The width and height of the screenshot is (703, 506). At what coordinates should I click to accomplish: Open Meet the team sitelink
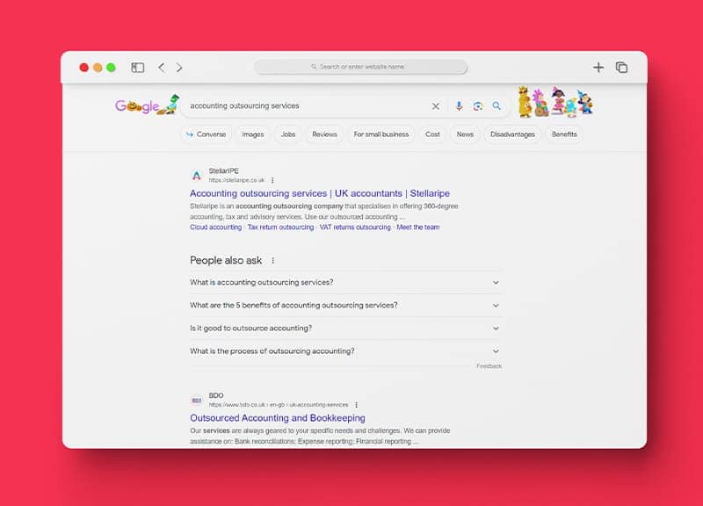pos(418,228)
